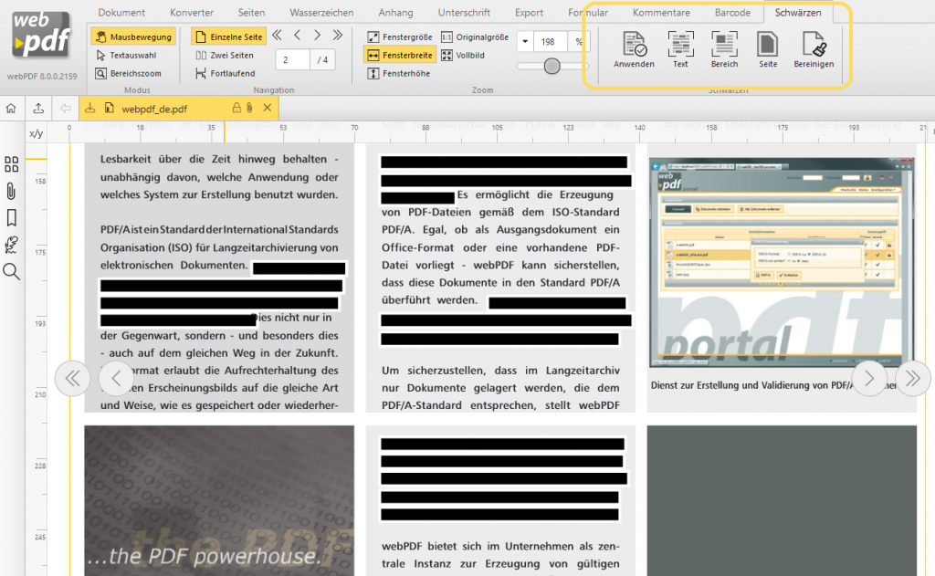The height and width of the screenshot is (576, 935).
Task: Open the signatures feather panel
Action: [x=12, y=245]
